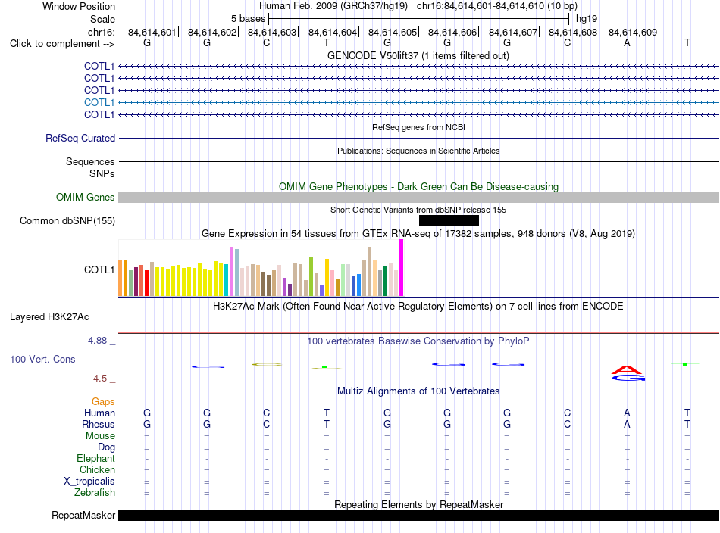Click the 100 Vert. Cons label

42,359
